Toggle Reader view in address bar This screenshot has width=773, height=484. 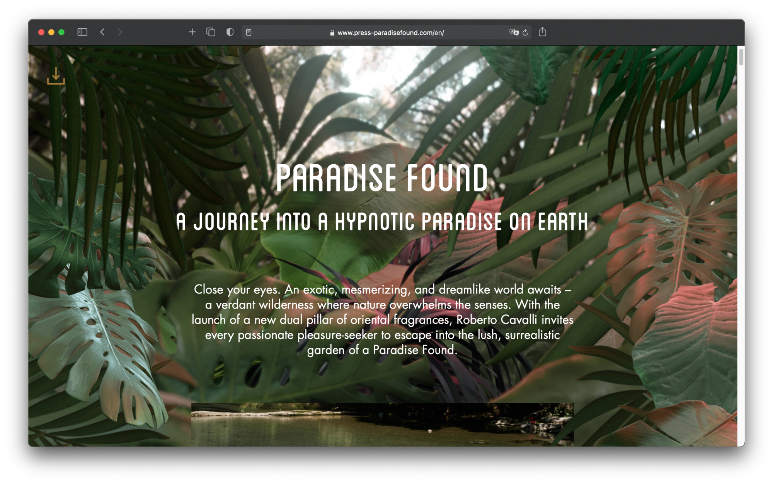click(x=249, y=32)
